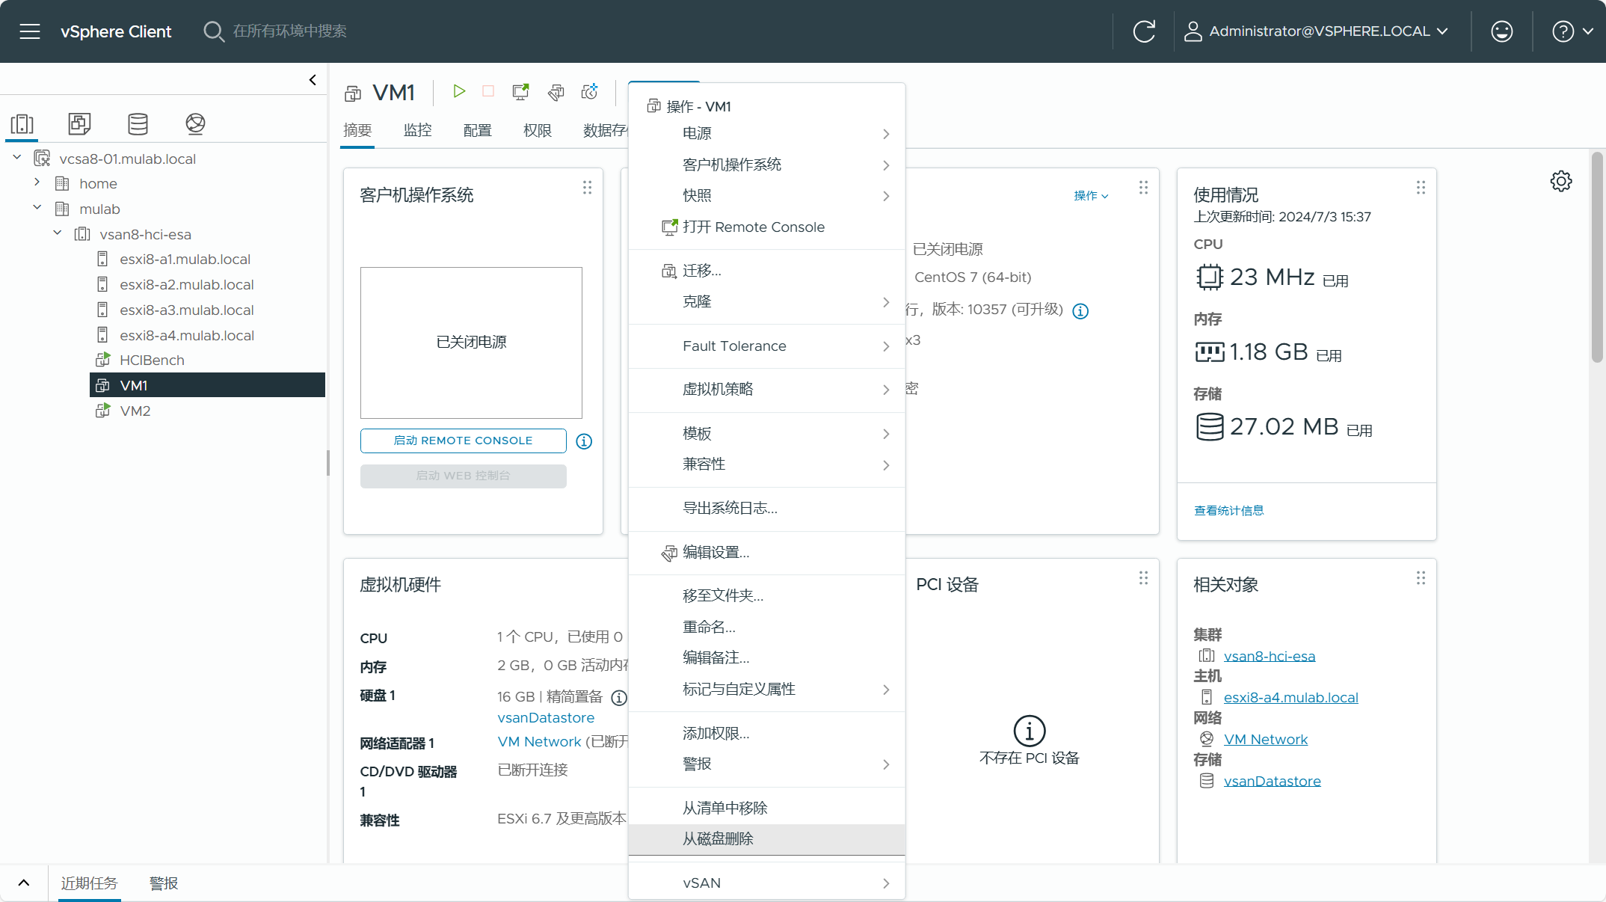Image resolution: width=1606 pixels, height=902 pixels.
Task: Open the settings gear on summary page
Action: point(1561,181)
